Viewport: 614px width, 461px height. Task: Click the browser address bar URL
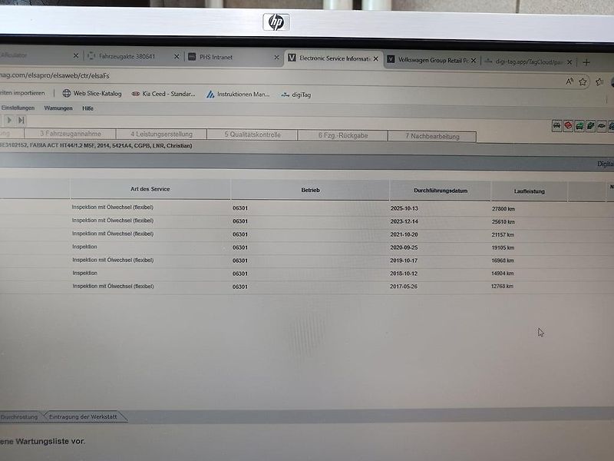[54, 75]
